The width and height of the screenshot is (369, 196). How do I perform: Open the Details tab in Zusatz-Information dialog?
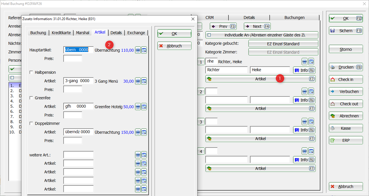click(116, 33)
